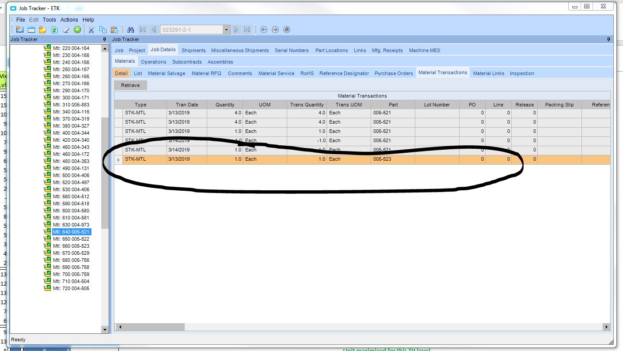Click the yellow folder toolbar icon
Screen dimensions: 623x351
[43, 30]
